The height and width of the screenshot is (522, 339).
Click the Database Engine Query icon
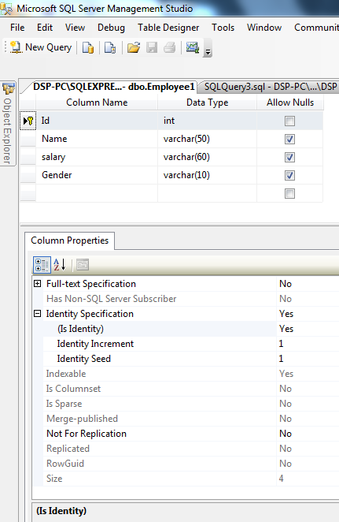point(88,48)
